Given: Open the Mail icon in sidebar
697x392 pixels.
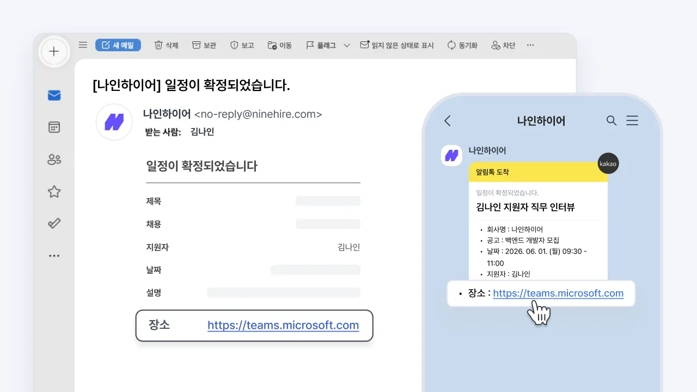Looking at the screenshot, I should [54, 96].
